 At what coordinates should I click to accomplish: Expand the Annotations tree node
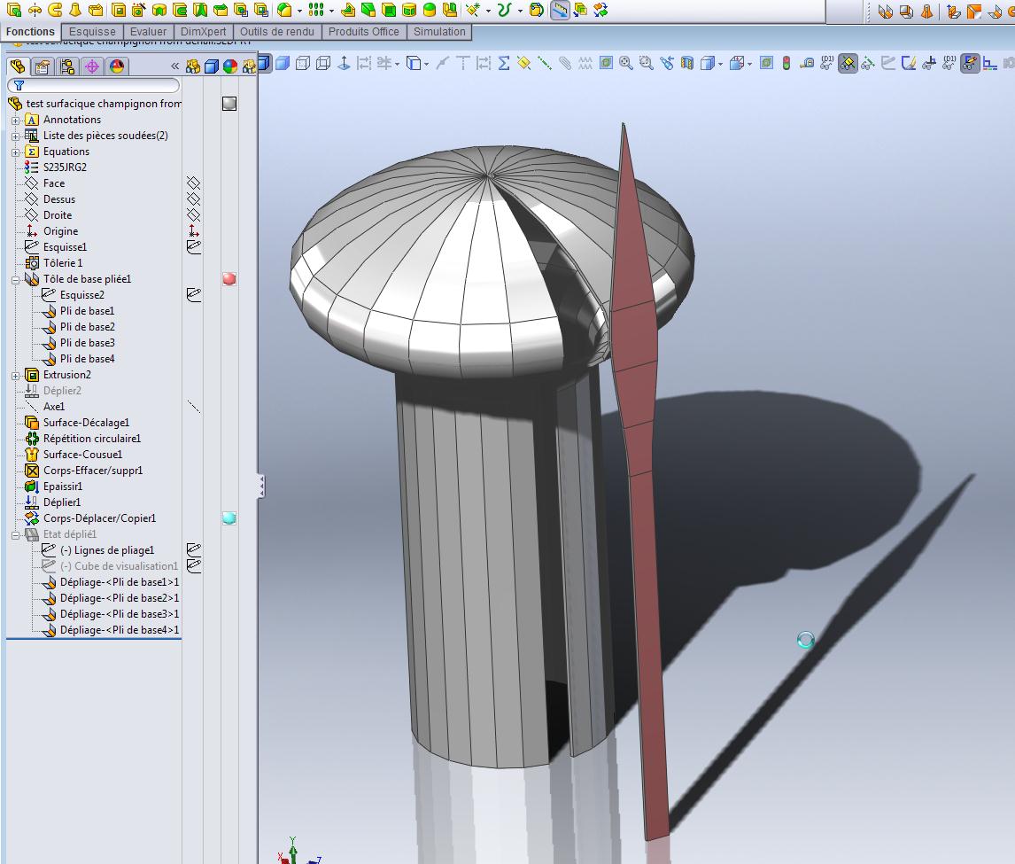pyautogui.click(x=15, y=120)
